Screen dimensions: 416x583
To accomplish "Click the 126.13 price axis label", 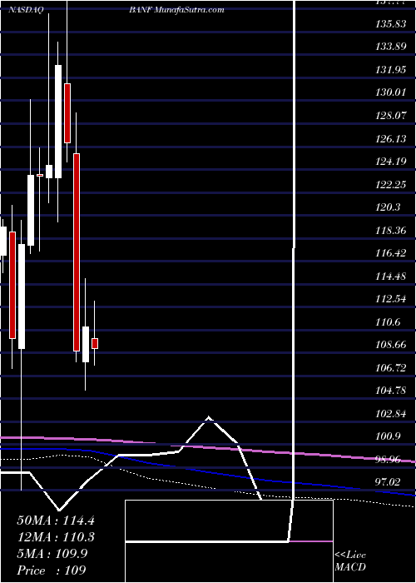I will (x=390, y=139).
